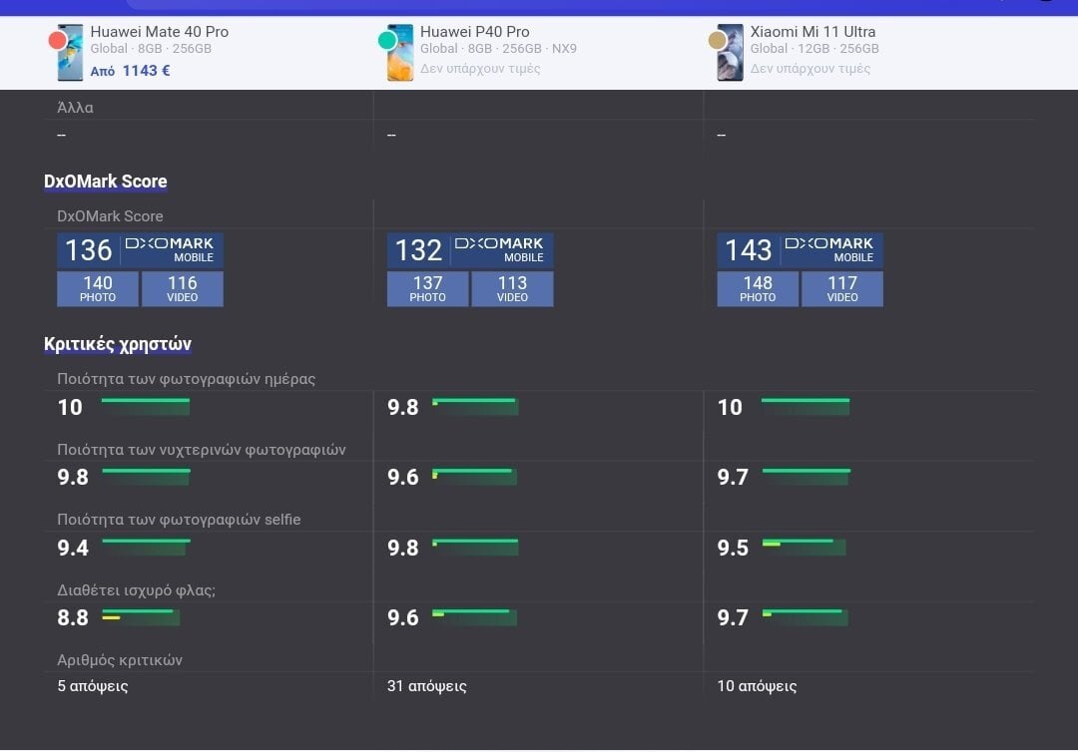
Task: Click the Mi 11 Ultra 9.5 selfie rating bar
Action: 804,547
